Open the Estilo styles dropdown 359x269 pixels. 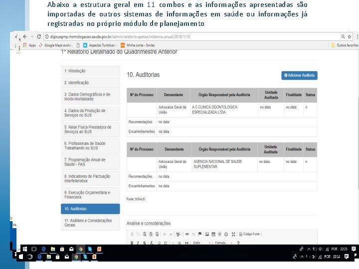(x=202, y=243)
